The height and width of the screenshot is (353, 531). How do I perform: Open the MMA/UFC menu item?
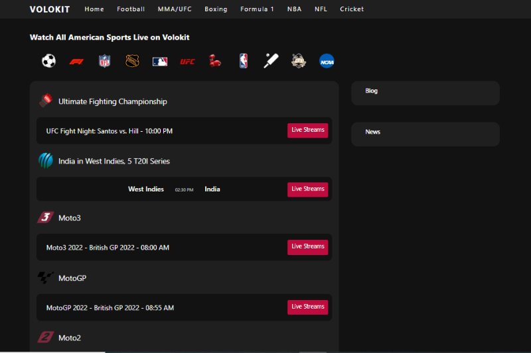175,9
